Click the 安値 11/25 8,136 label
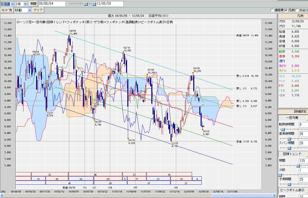 coord(247,142)
